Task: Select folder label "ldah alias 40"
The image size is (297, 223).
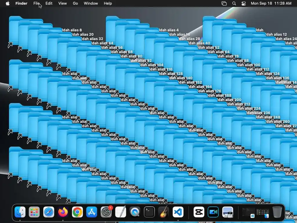Action: pos(200,43)
